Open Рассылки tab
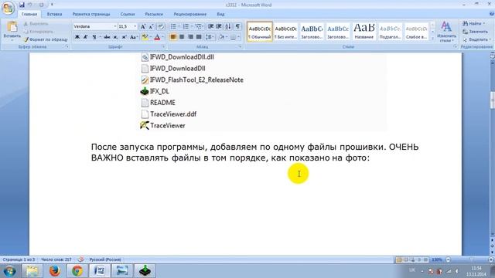This screenshot has height=278, width=495. [154, 14]
